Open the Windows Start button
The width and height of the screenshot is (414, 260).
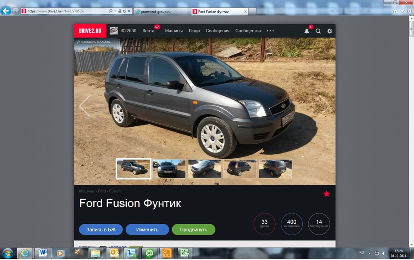coord(7,254)
